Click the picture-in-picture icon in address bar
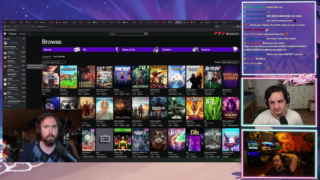The width and height of the screenshot is (320, 180). click(x=216, y=26)
